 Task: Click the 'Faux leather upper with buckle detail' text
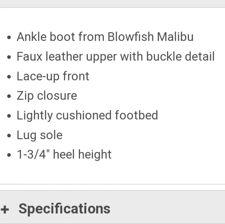pos(116,57)
